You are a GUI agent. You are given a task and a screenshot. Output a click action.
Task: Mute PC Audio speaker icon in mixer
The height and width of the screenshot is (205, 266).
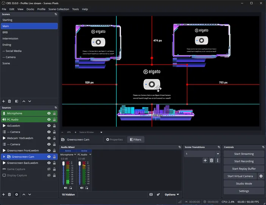pos(82,188)
